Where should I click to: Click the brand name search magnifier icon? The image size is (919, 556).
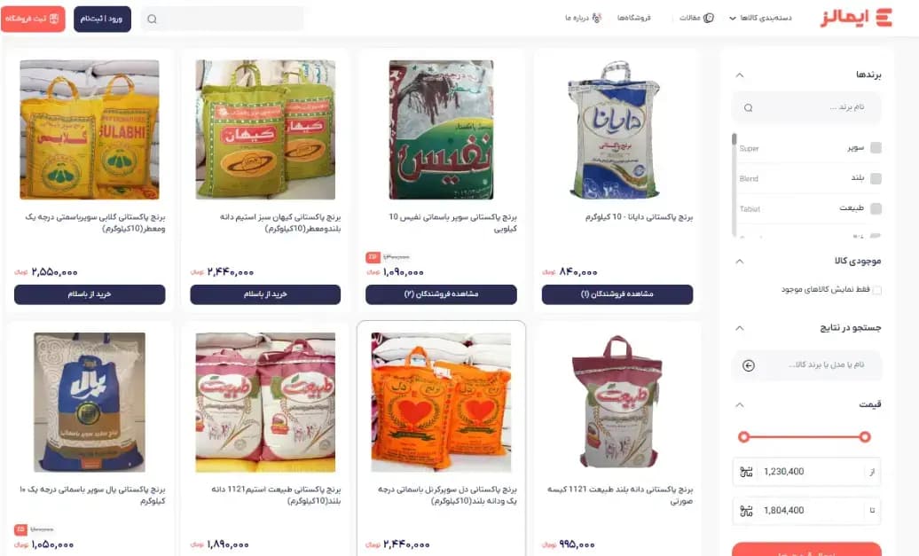click(x=749, y=108)
